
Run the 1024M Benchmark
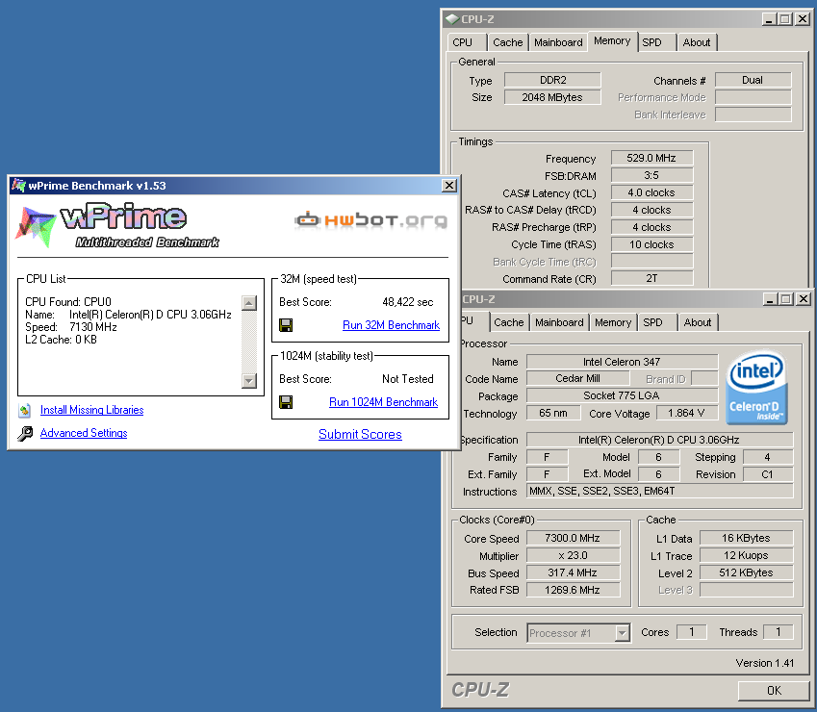click(x=384, y=402)
